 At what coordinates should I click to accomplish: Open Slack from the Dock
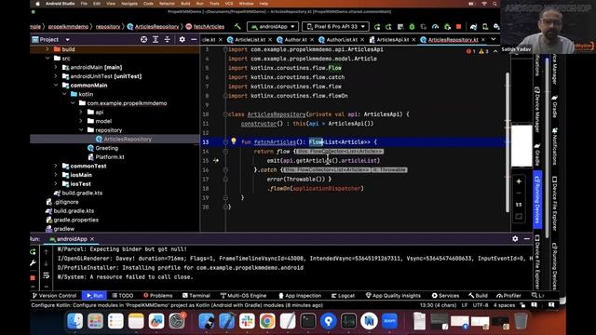point(247,321)
